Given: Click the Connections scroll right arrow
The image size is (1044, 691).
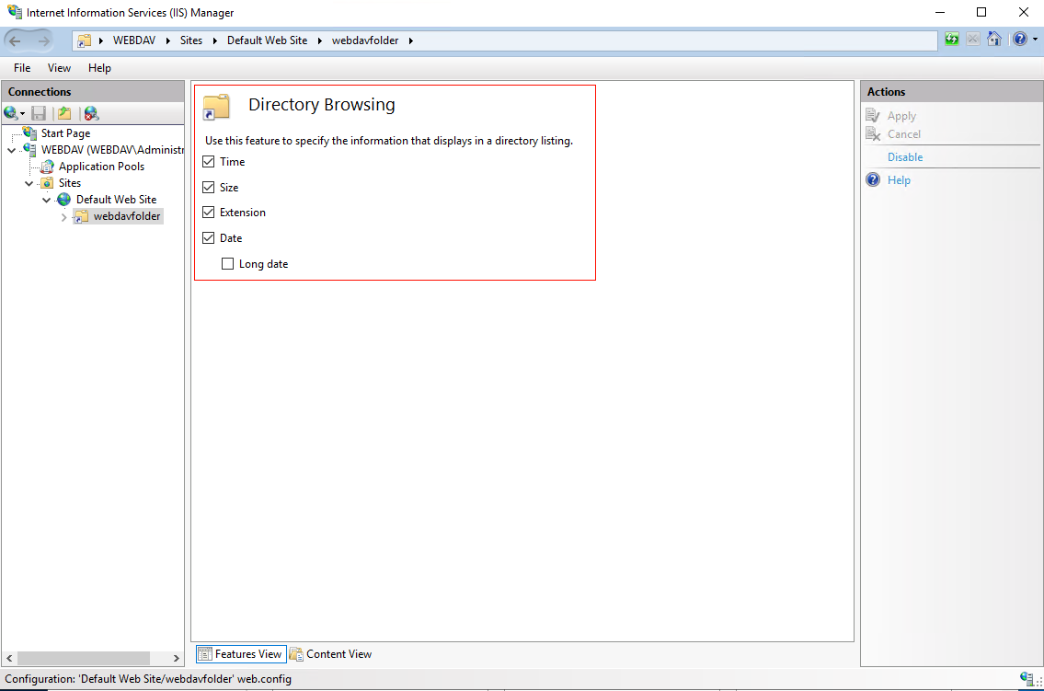Looking at the screenshot, I should pyautogui.click(x=177, y=659).
